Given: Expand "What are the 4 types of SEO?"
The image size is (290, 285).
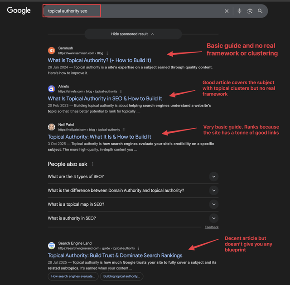Looking at the screenshot, I should [213, 177].
